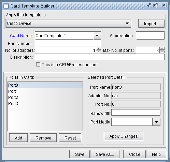Decrease the number of adapters
This screenshot has width=170, height=162.
99,51
